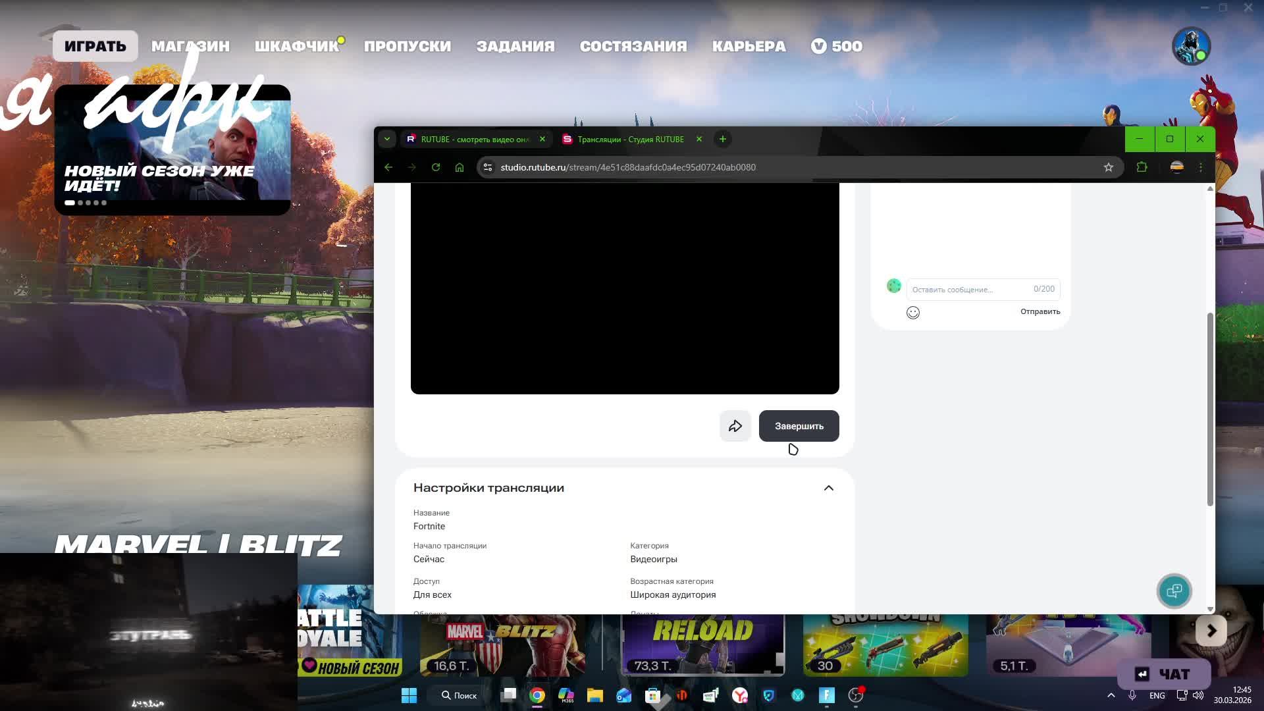Click the 500 V-Bucks balance

pos(837,46)
